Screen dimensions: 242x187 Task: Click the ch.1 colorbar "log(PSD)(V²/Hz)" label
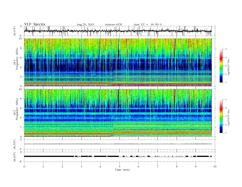coord(229,67)
